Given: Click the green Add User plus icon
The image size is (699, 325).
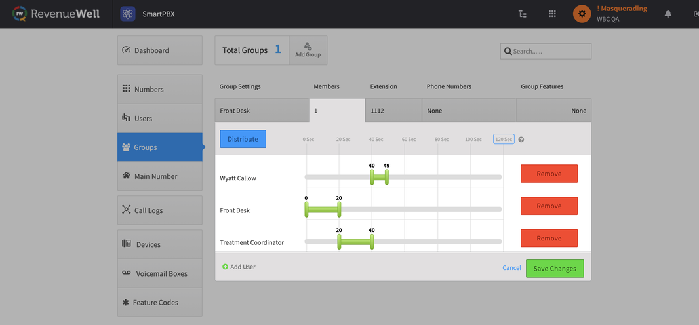Looking at the screenshot, I should (225, 267).
